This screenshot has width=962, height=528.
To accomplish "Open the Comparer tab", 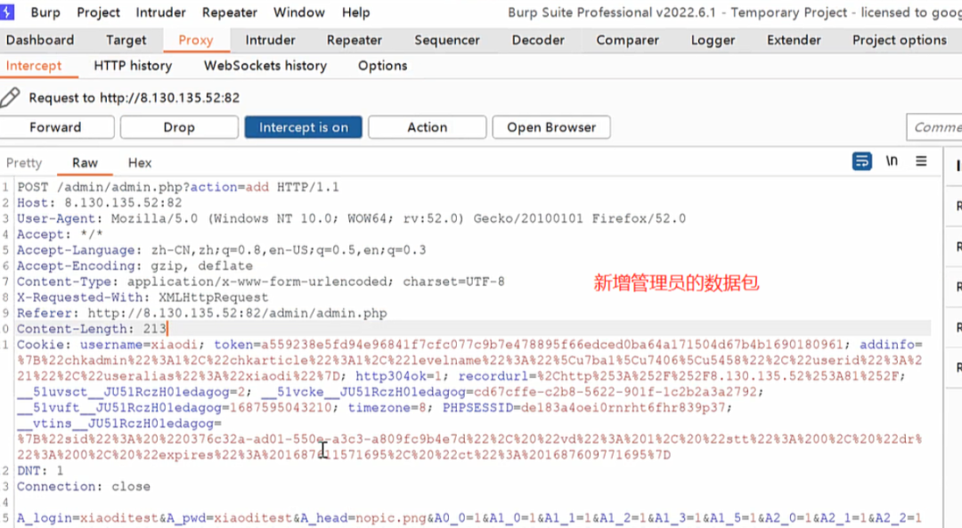I will 627,40.
